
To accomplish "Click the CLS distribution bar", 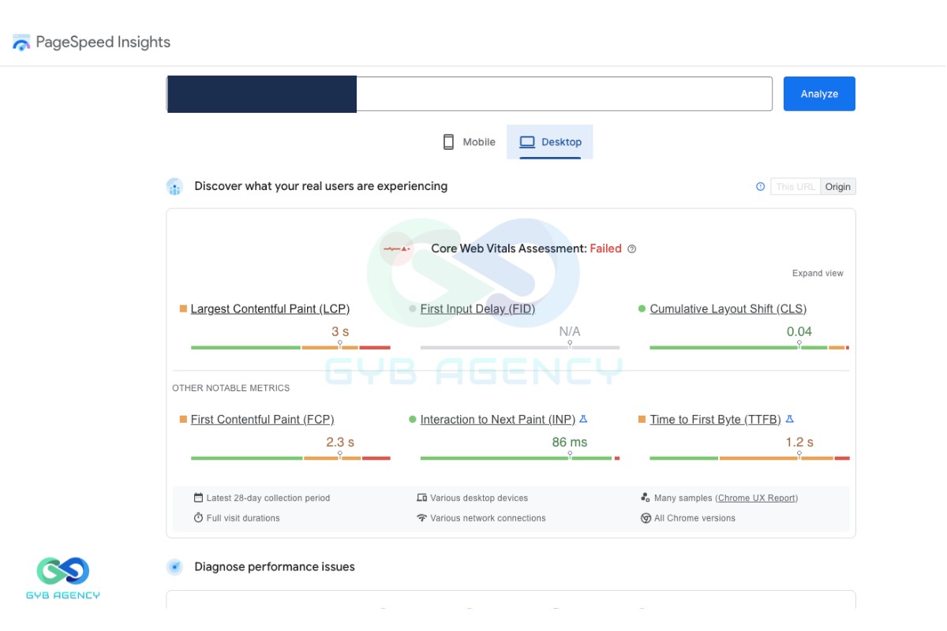I will tap(749, 347).
